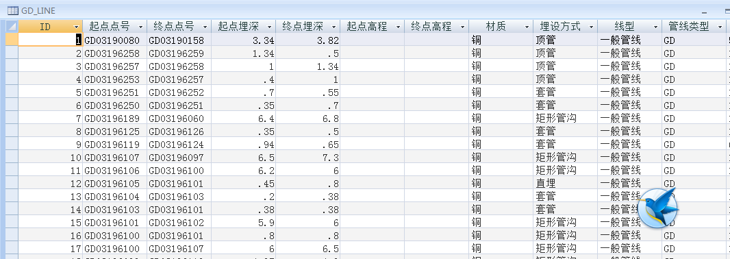Click the floating blue bird icon
The width and height of the screenshot is (730, 259).
tap(657, 208)
